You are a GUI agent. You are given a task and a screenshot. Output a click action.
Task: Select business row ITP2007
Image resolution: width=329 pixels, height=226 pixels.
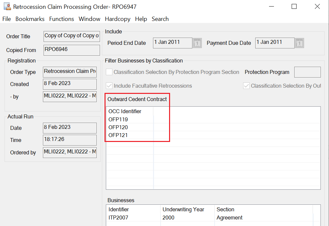(118, 217)
